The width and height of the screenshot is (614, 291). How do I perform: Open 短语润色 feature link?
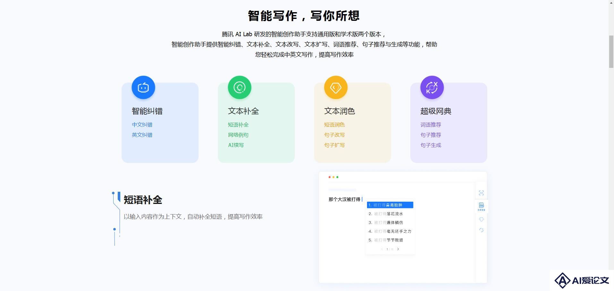[x=335, y=125]
